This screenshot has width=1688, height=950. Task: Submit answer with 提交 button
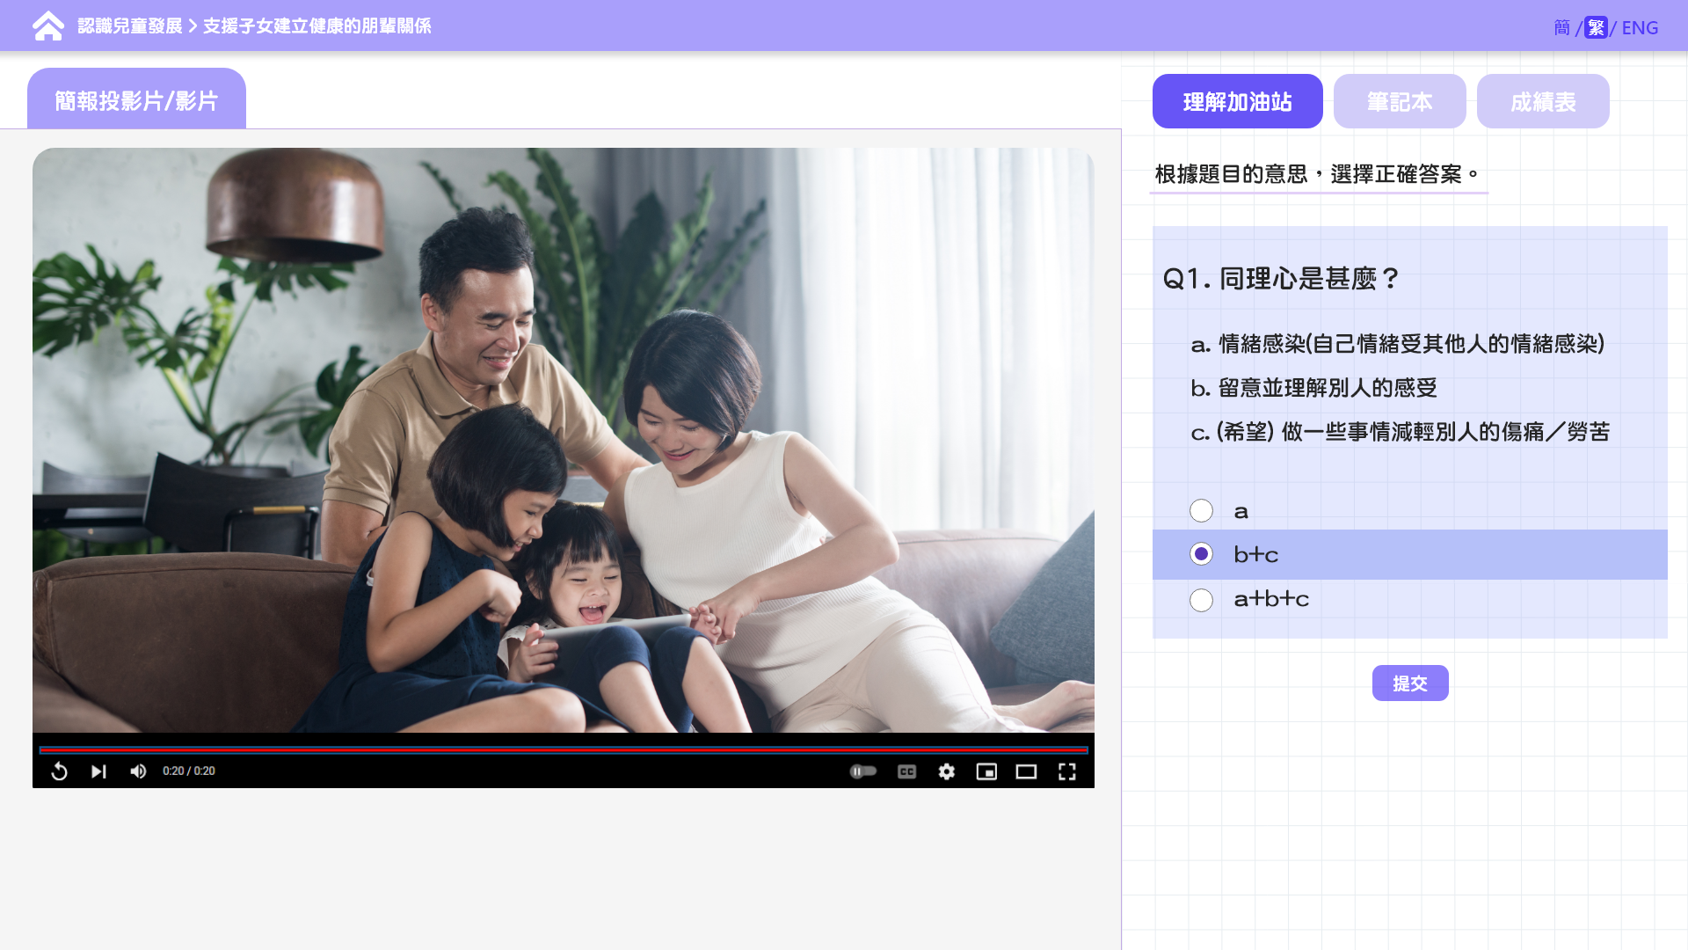[1410, 683]
